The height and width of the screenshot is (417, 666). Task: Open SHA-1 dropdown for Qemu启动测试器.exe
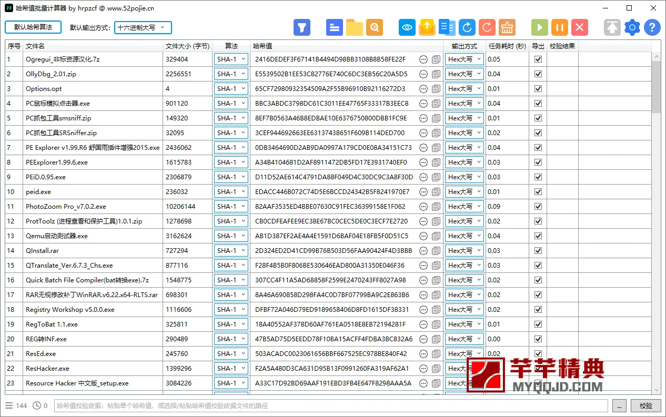(x=231, y=236)
